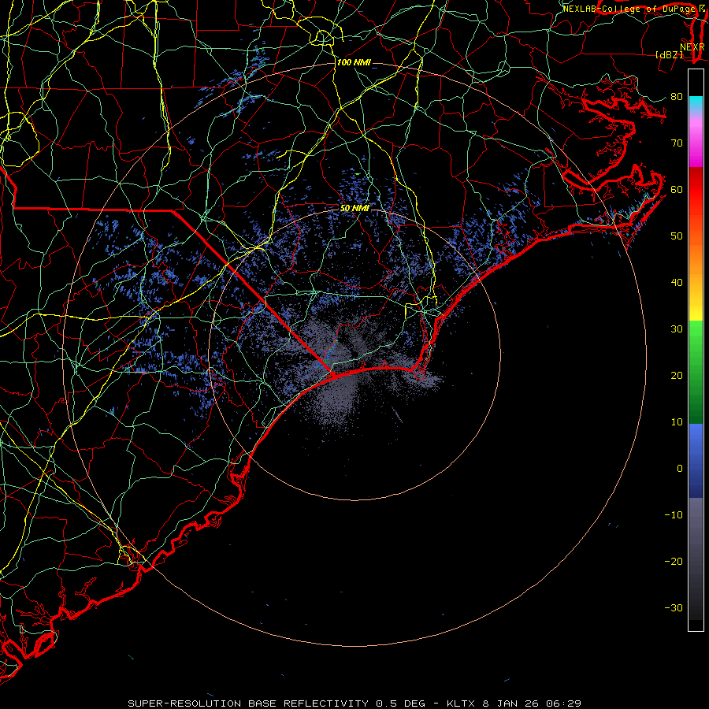Click the 0 value on the color scale
This screenshot has width=709, height=709.
click(x=680, y=469)
